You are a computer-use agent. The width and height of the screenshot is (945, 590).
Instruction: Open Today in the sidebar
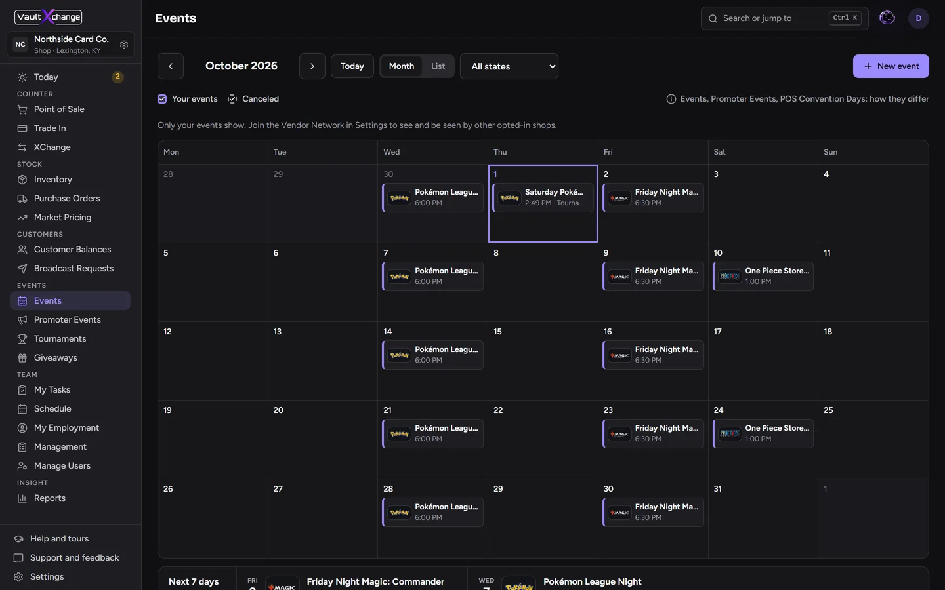[x=70, y=77]
